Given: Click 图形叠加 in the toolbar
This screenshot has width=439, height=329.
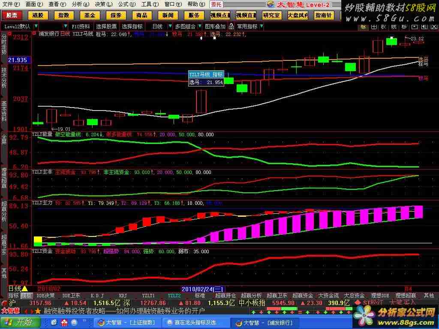Looking at the screenshot, I should coord(215,26).
